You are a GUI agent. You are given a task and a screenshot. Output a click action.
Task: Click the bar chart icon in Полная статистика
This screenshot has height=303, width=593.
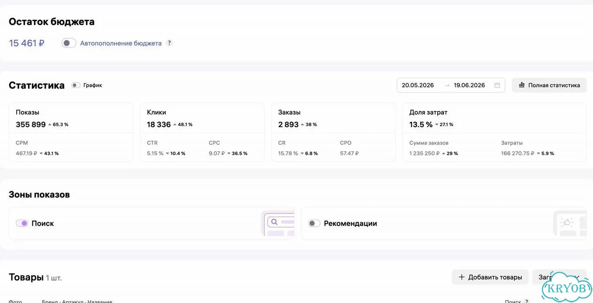(522, 85)
